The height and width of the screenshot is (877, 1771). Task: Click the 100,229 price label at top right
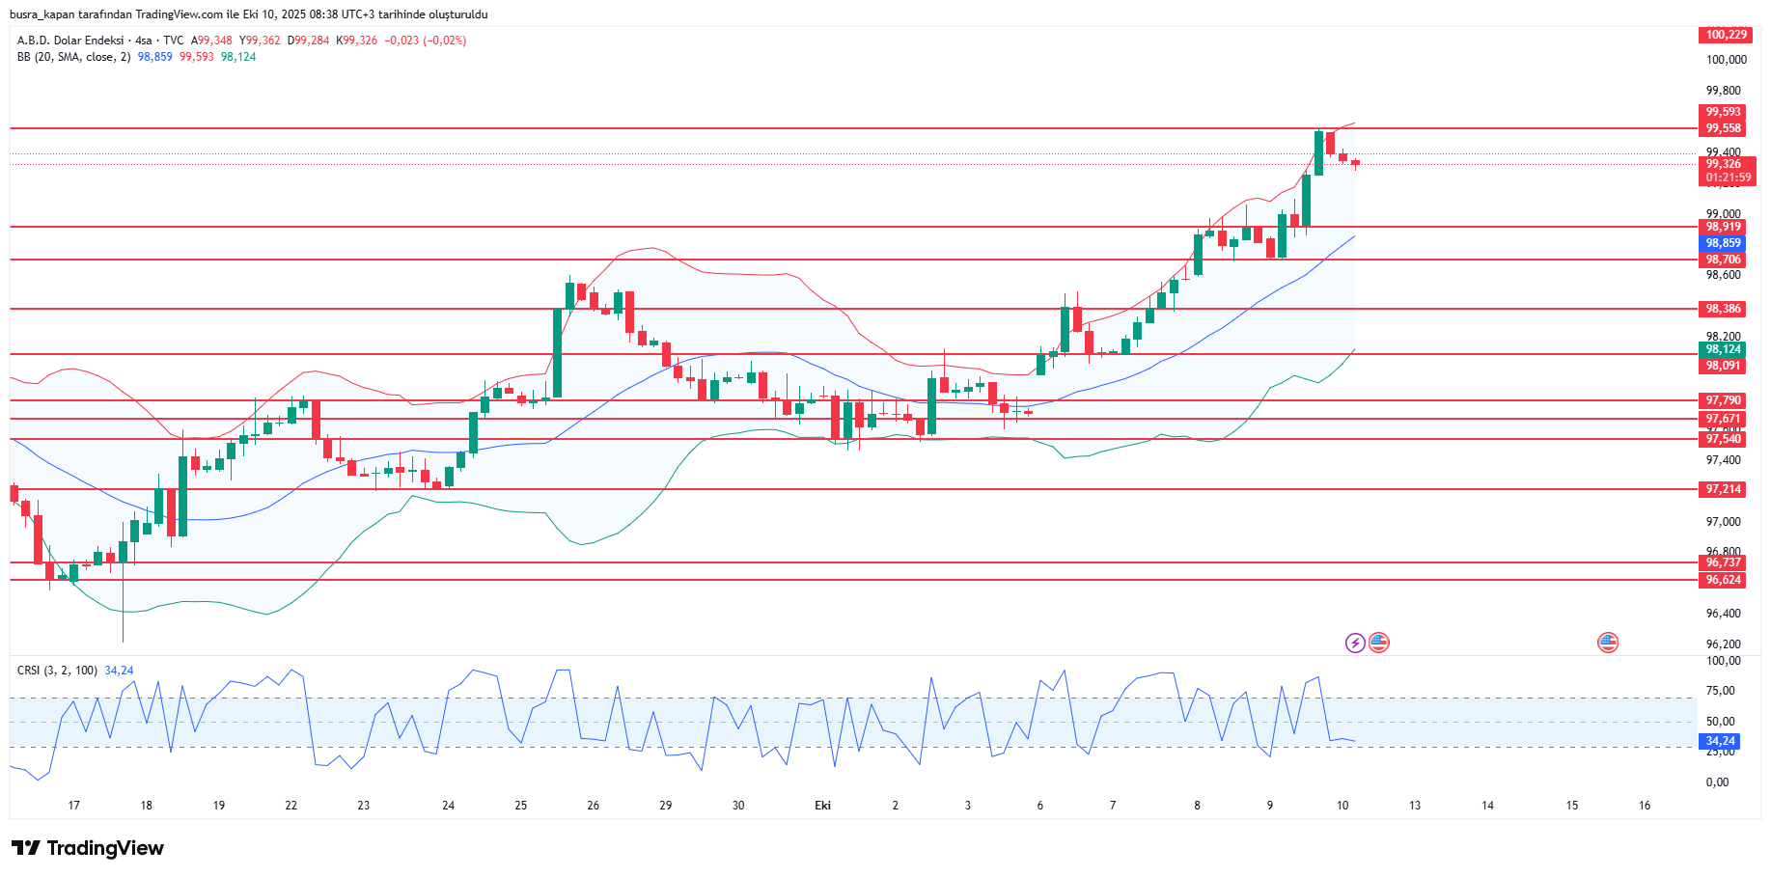point(1726,35)
